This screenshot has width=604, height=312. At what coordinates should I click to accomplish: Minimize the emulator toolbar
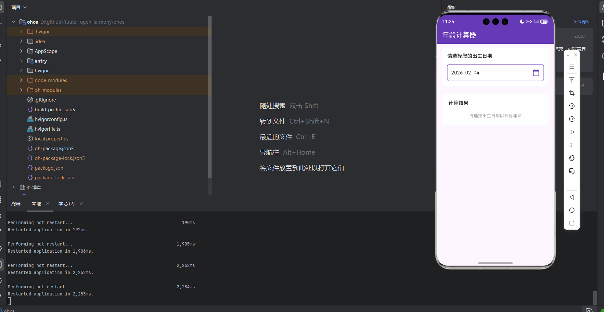[x=568, y=55]
